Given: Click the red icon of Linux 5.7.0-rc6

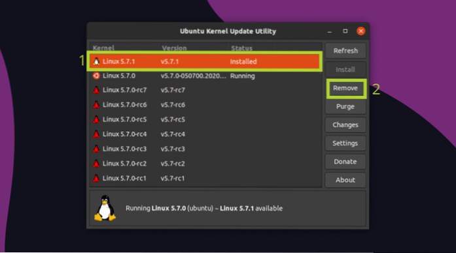Looking at the screenshot, I should (x=96, y=104).
